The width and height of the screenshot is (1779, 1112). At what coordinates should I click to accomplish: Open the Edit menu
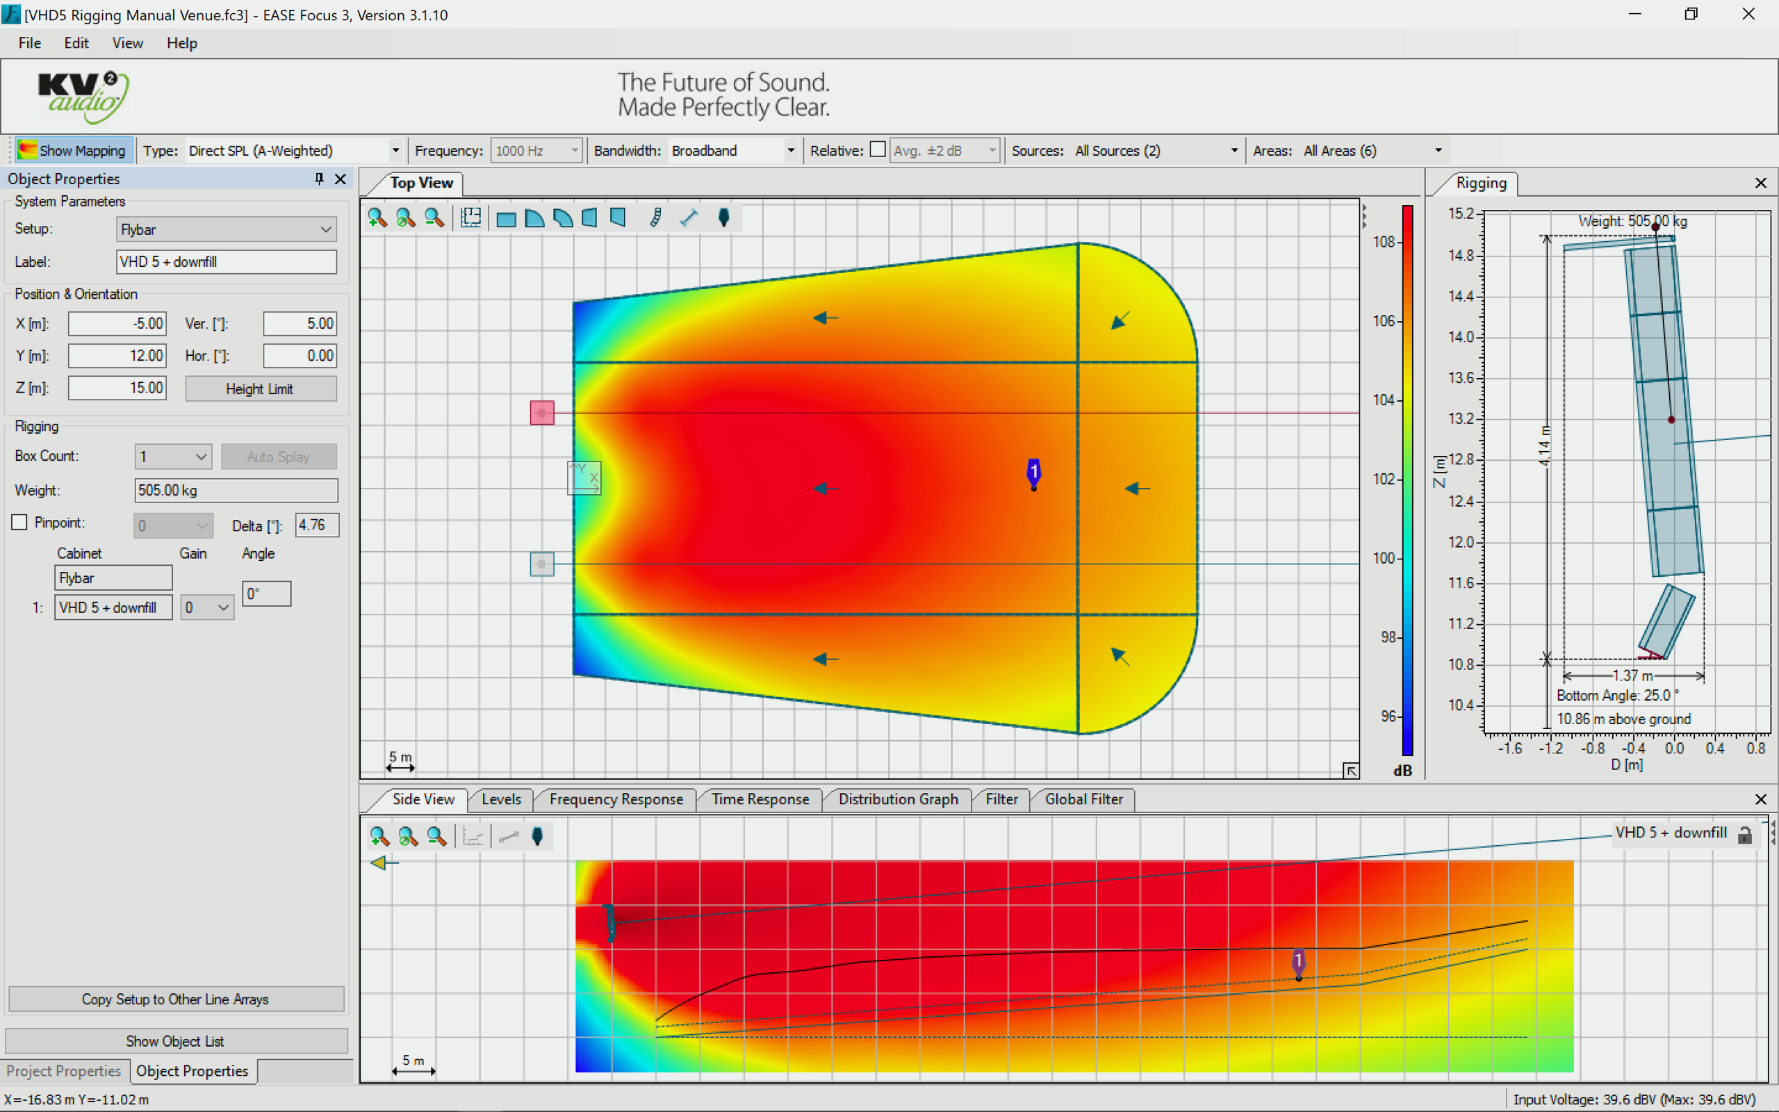(76, 43)
